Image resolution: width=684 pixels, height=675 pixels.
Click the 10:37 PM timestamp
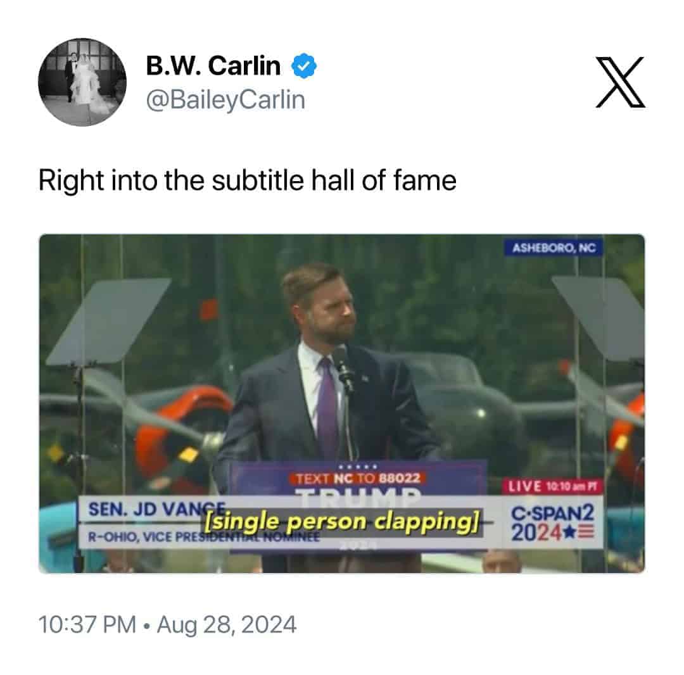(x=87, y=624)
